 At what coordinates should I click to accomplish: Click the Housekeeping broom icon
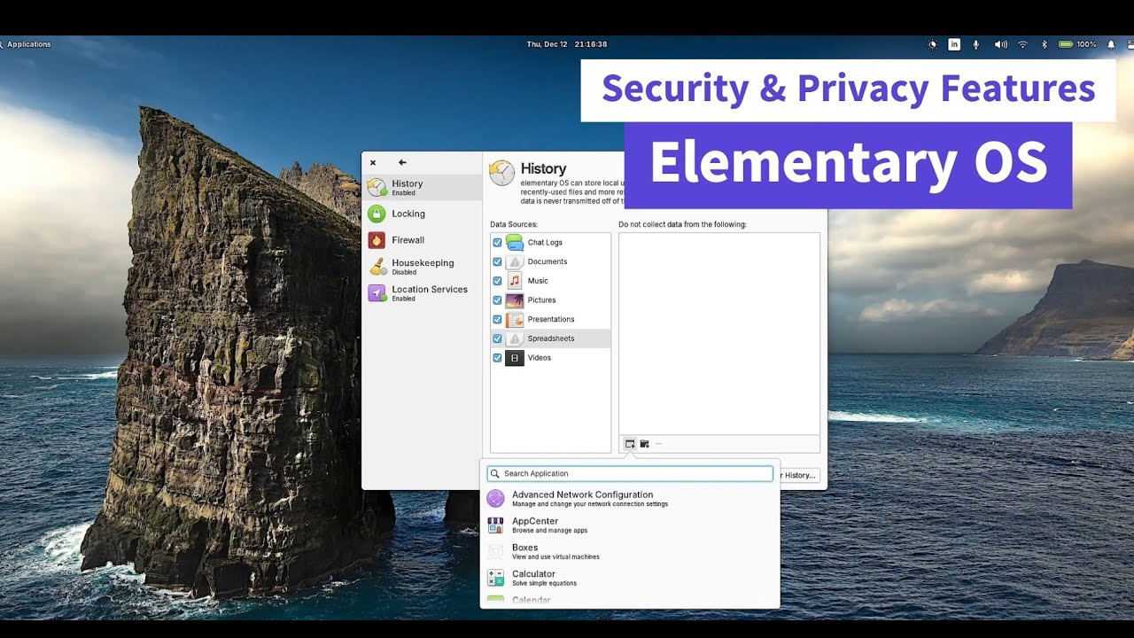(377, 267)
